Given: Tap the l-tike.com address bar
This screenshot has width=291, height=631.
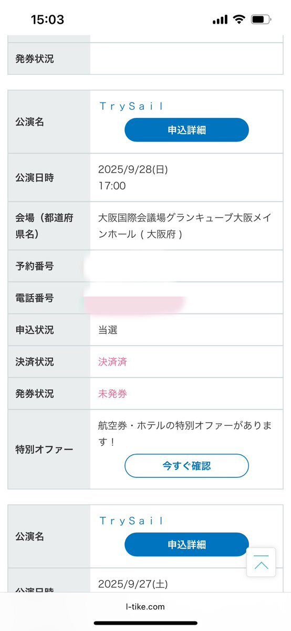Looking at the screenshot, I should (x=145, y=606).
